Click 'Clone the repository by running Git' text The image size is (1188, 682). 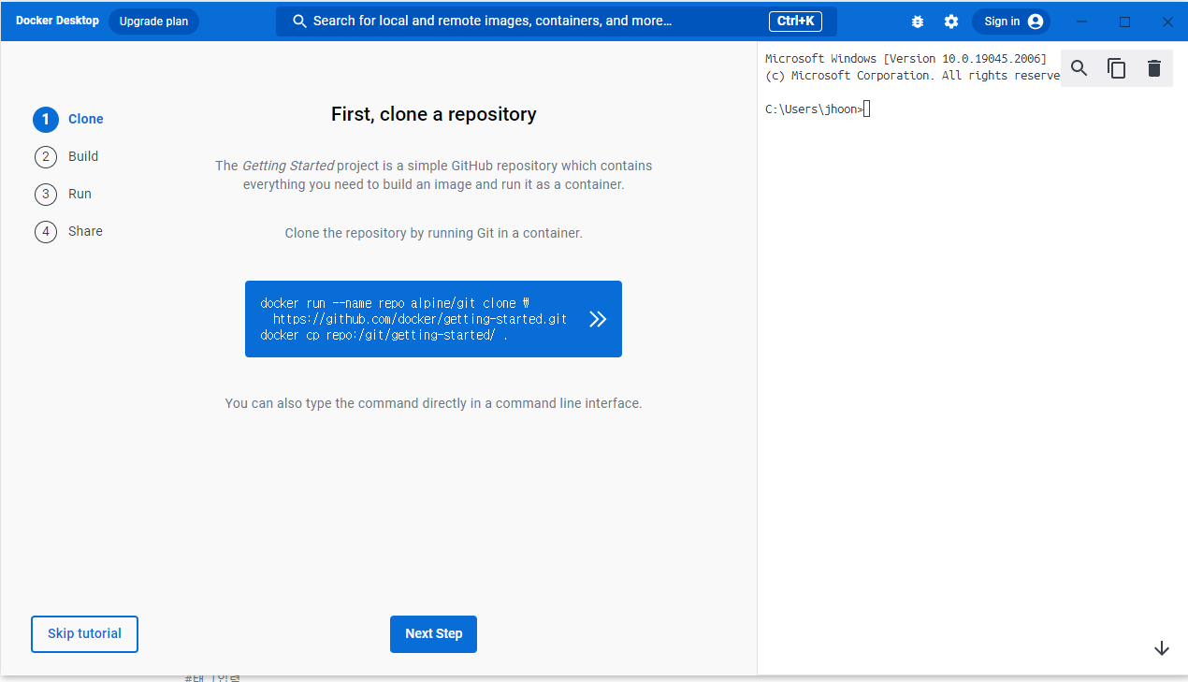(433, 233)
